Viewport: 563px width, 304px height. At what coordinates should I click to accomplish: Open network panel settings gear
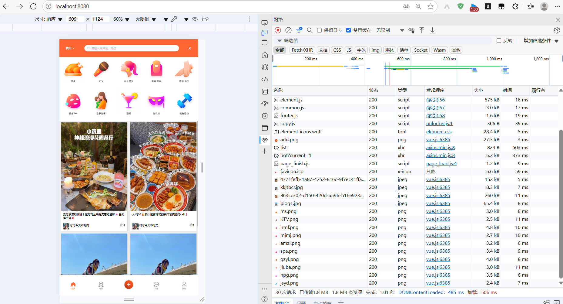pyautogui.click(x=557, y=30)
